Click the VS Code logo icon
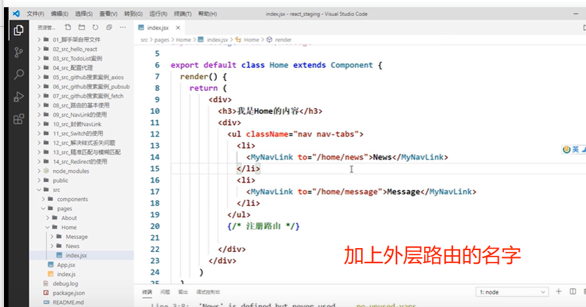586x307 pixels. pos(16,14)
